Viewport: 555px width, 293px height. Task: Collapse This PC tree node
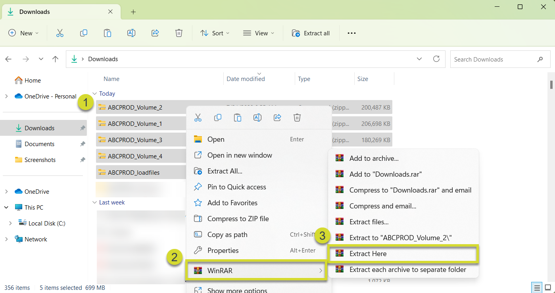click(6, 208)
